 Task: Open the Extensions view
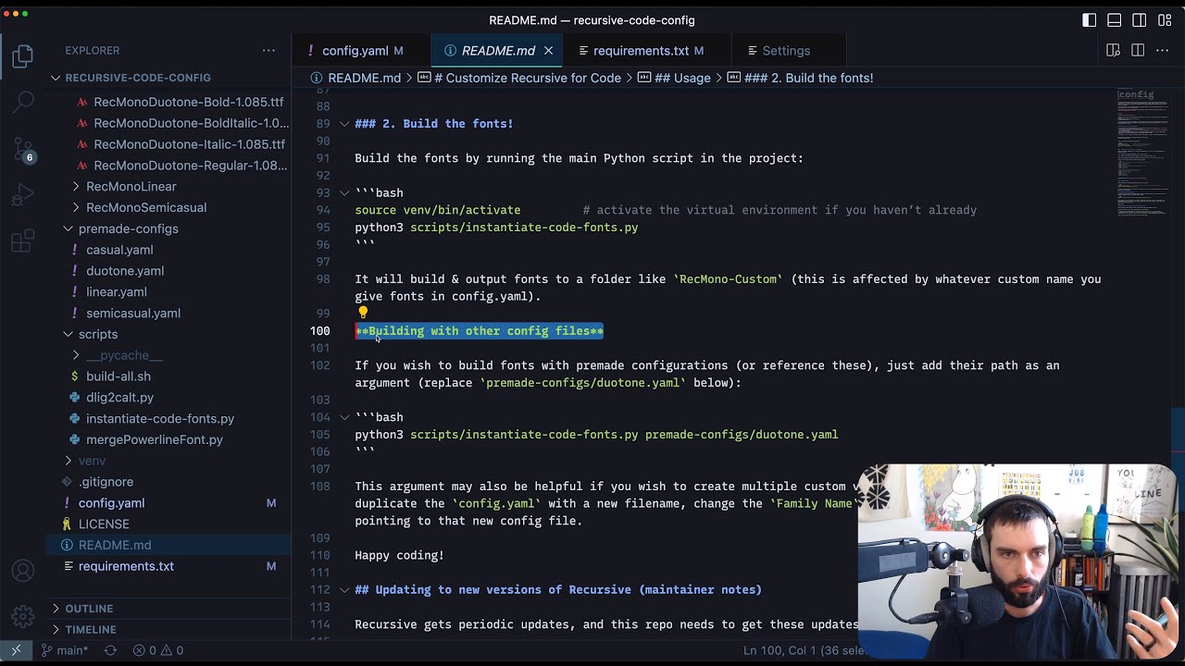point(23,242)
